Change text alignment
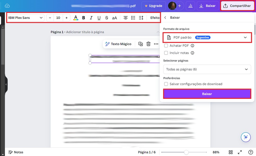Image resolution: width=256 pixels, height=156 pixels. [x=125, y=18]
